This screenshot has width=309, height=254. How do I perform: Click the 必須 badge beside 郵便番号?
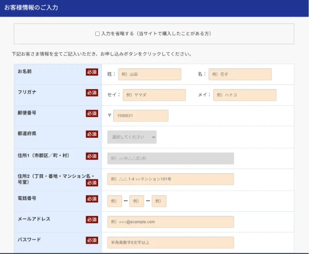[x=92, y=113]
